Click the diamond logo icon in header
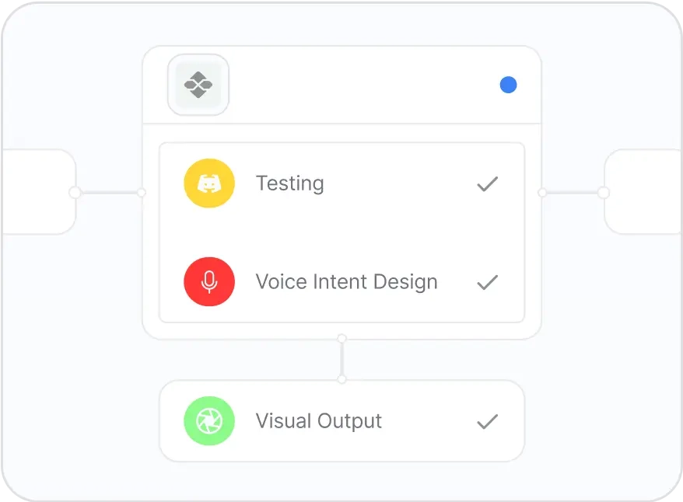 click(x=198, y=85)
